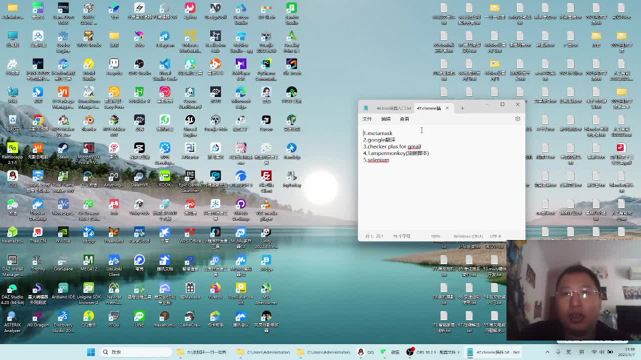
Task: Select the Microsoft Edge desktop icon
Action: click(x=241, y=97)
